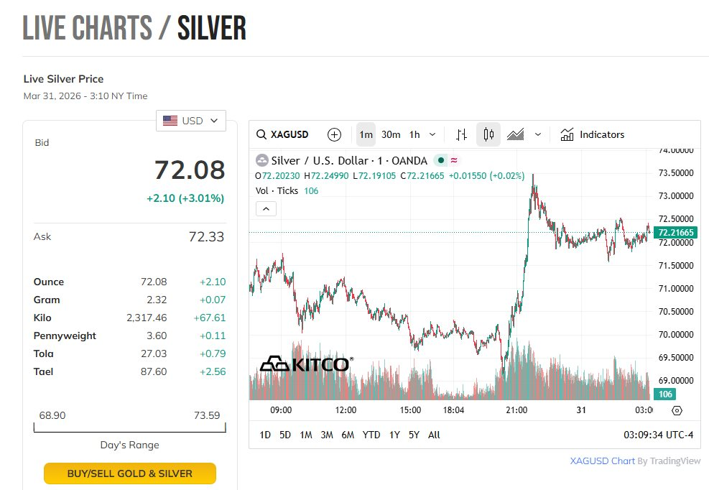The image size is (709, 490).
Task: Open the USD currency dropdown
Action: (x=191, y=121)
